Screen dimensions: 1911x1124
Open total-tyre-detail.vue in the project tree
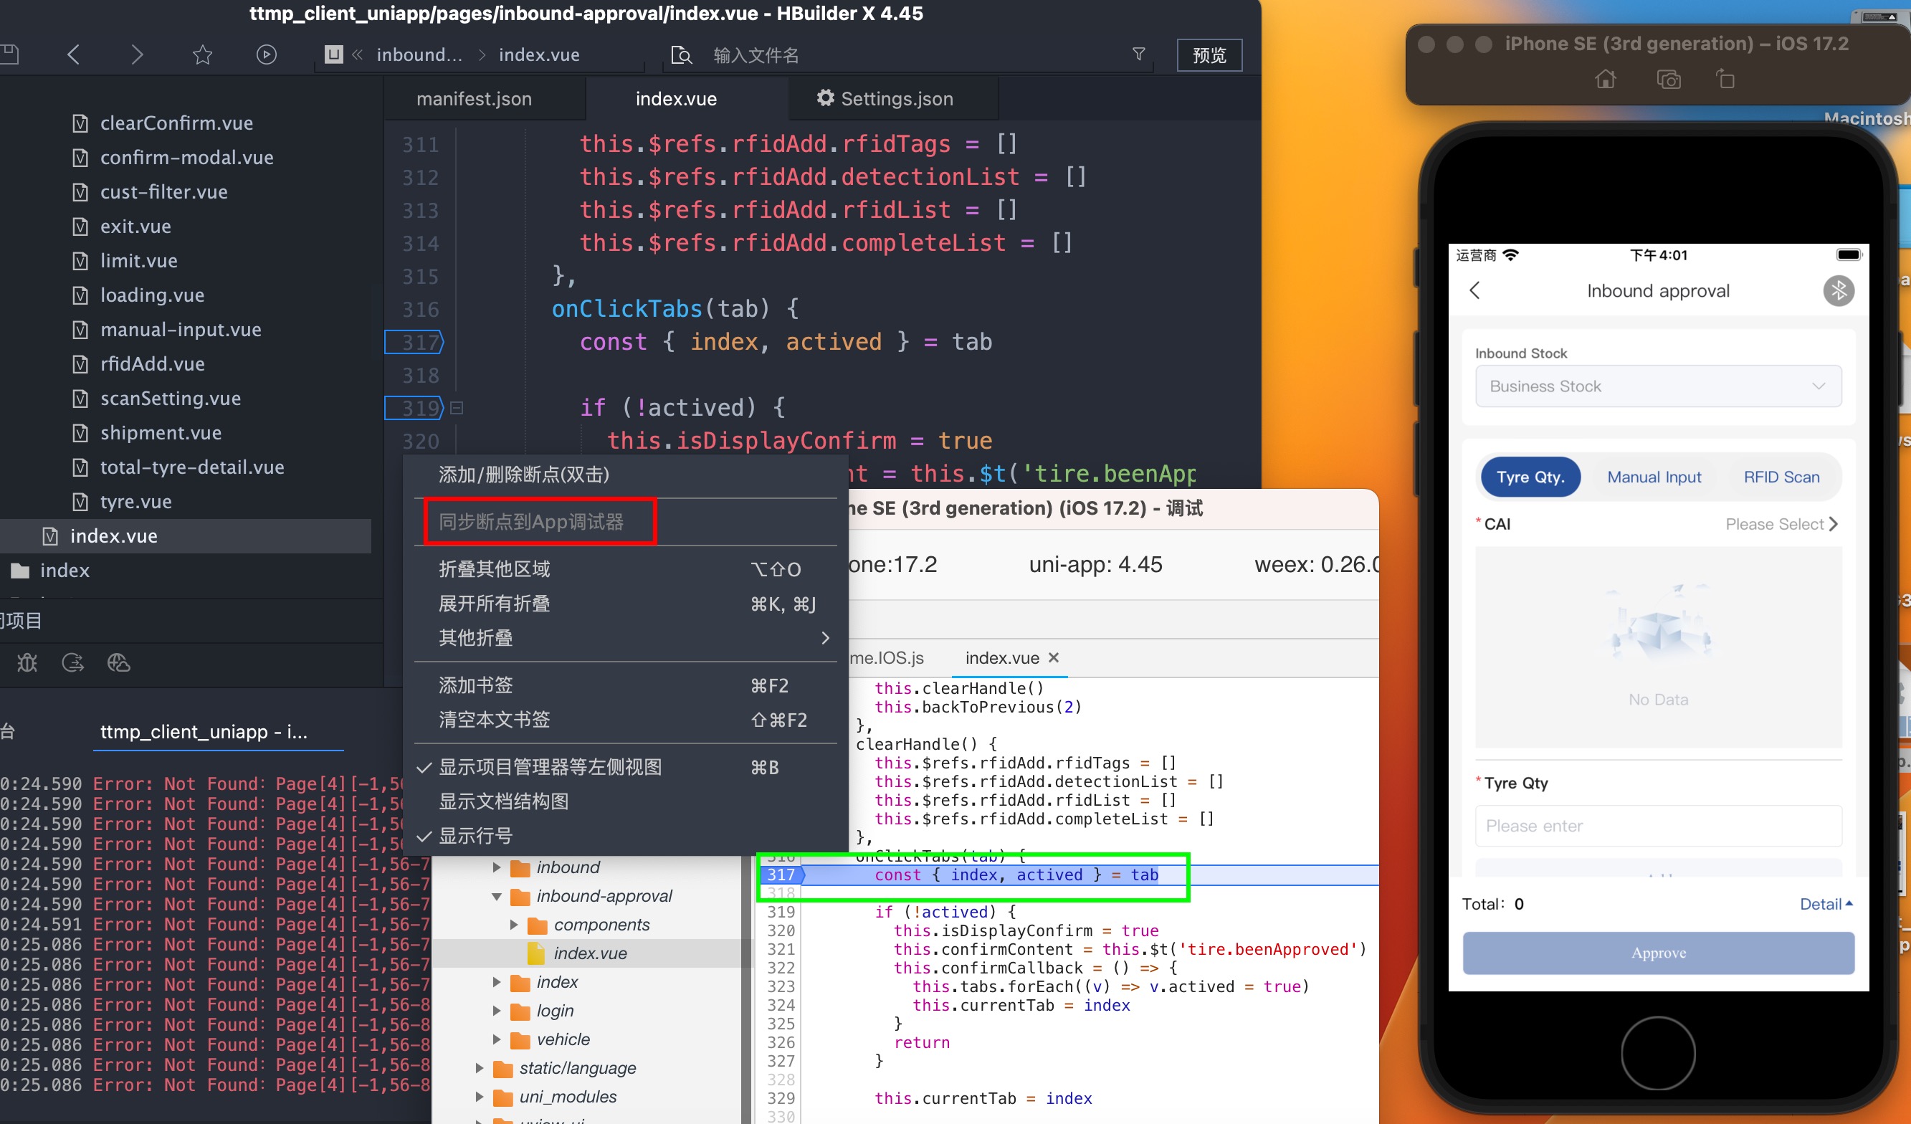tap(192, 467)
